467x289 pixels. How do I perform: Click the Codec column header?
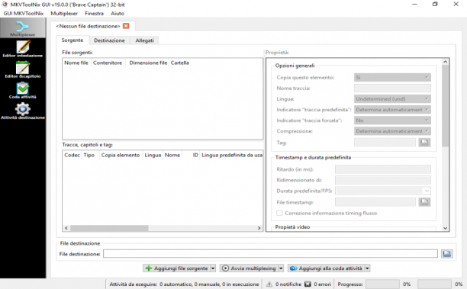(x=72, y=155)
